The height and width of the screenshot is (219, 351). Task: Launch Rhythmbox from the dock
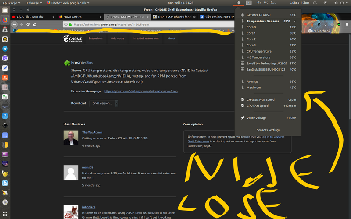pos(5,39)
